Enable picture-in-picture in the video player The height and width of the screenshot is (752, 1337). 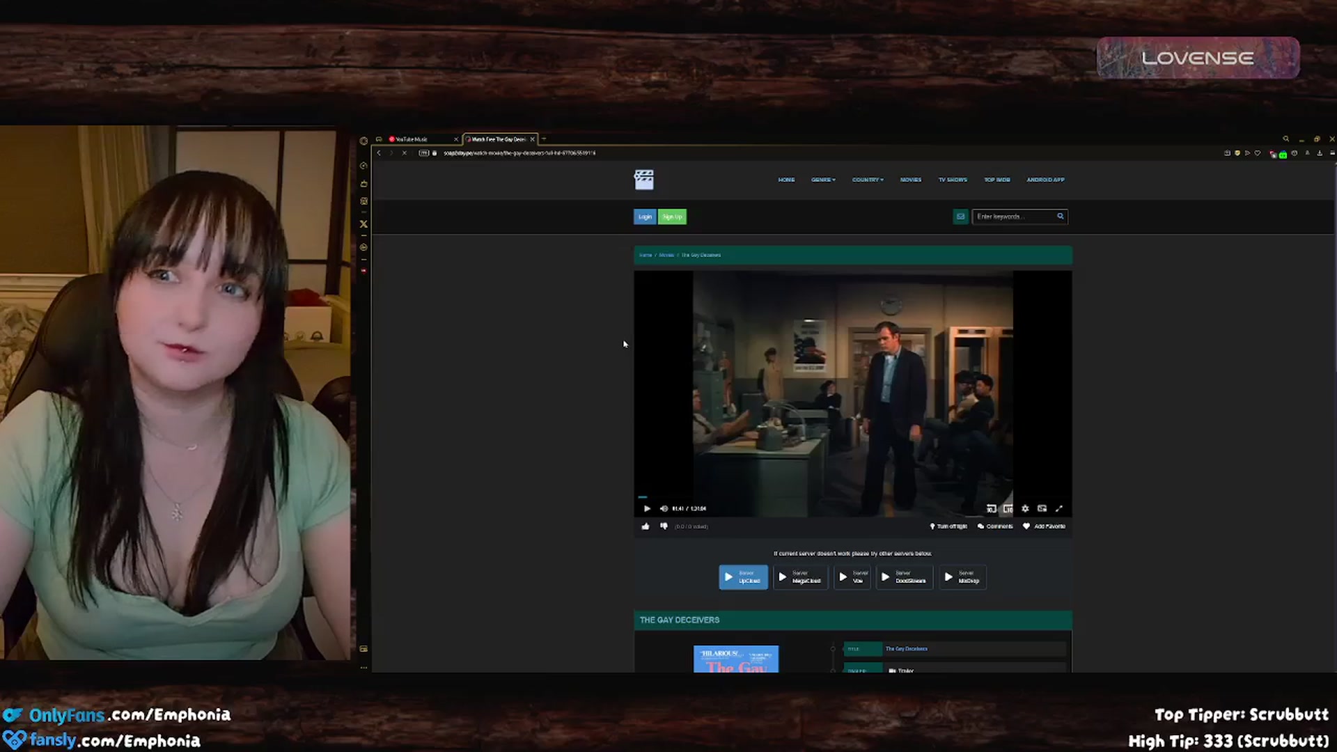[1042, 508]
